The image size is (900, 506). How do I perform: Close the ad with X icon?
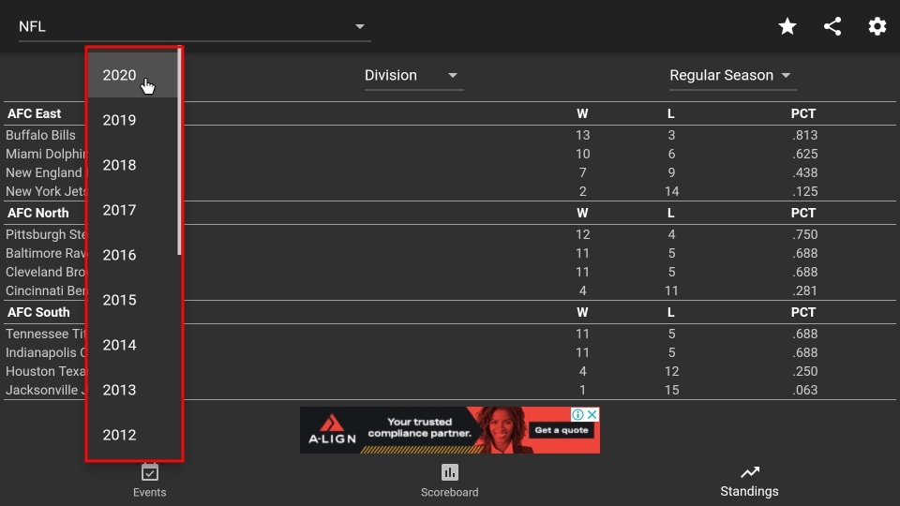click(592, 414)
